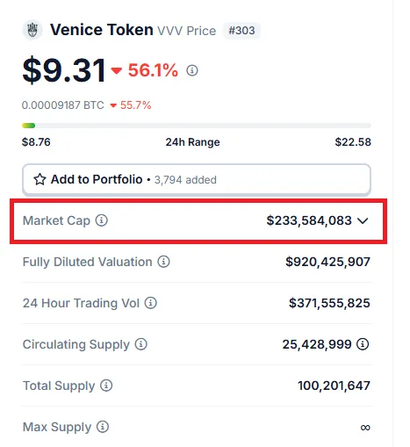
Task: Click the Max Supply info icon
Action: [x=103, y=427]
